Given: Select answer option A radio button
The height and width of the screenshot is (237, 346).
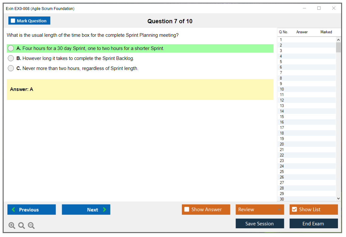Looking at the screenshot, I should click(11, 48).
